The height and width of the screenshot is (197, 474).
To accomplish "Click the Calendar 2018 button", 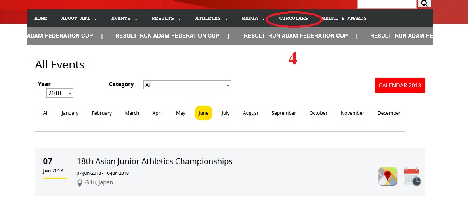I will tap(399, 85).
